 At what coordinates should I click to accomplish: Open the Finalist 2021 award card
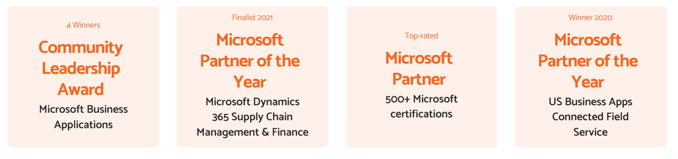252,77
